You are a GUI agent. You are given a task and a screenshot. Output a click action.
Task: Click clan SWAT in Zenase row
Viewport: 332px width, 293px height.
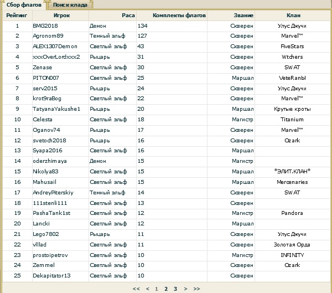(292, 68)
